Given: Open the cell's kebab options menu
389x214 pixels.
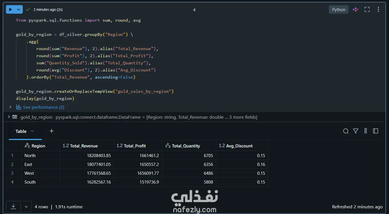Looking at the screenshot, I should [378, 9].
